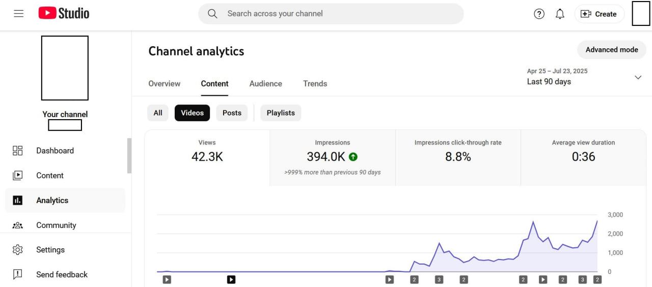
Task: Open the notifications bell
Action: (x=560, y=14)
